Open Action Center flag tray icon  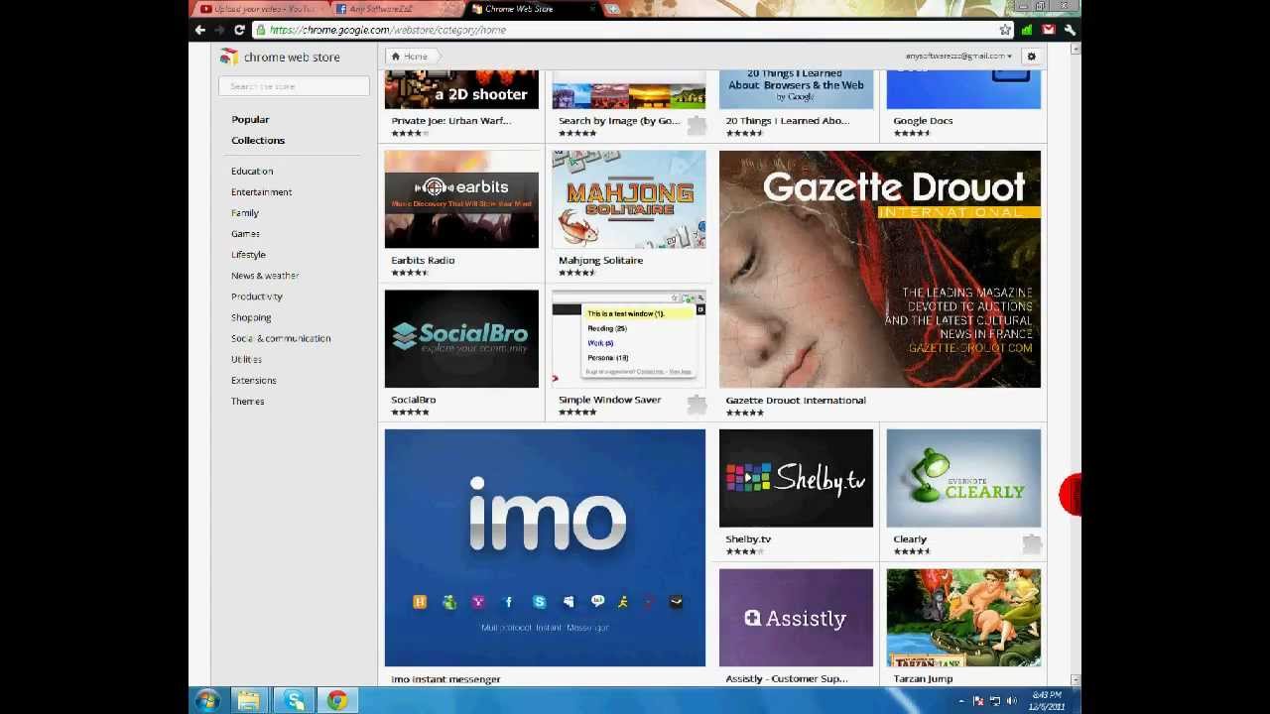point(978,701)
